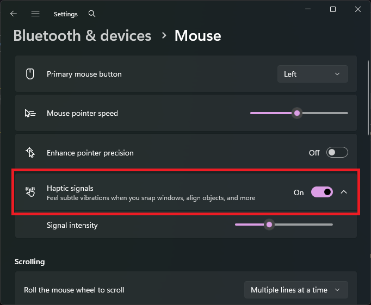Click the Signal intensity slider handle
This screenshot has width=371, height=305.
269,225
